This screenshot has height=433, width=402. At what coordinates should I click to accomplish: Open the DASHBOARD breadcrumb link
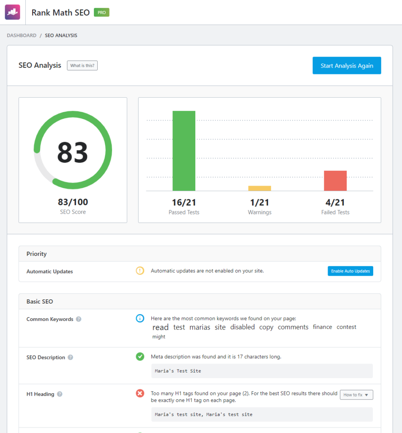coord(22,36)
